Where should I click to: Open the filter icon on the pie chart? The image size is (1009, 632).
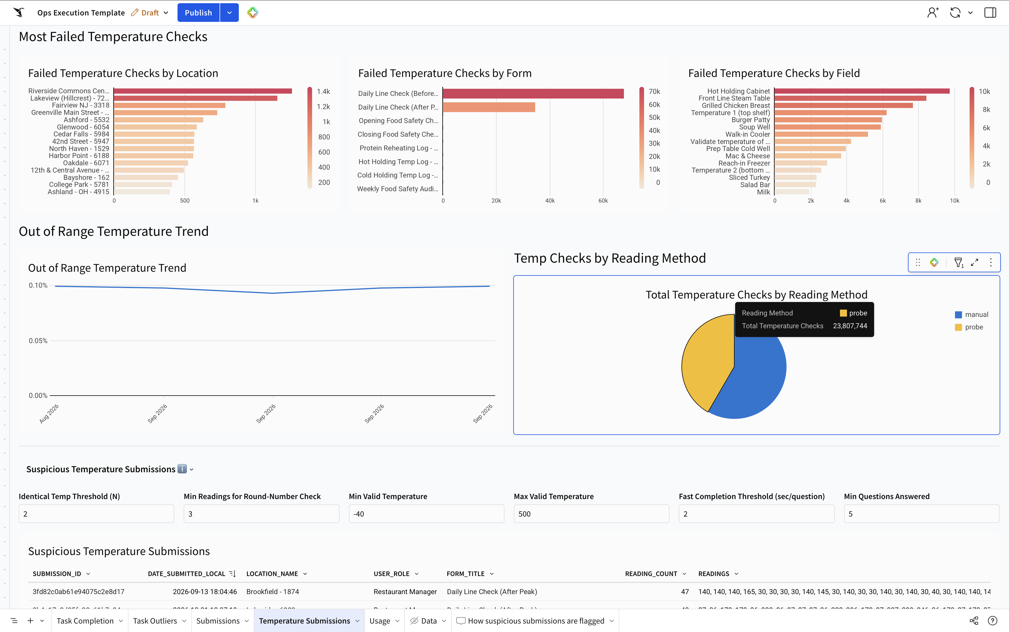tap(958, 262)
